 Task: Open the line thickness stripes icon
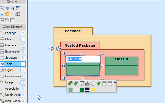[x=87, y=90]
